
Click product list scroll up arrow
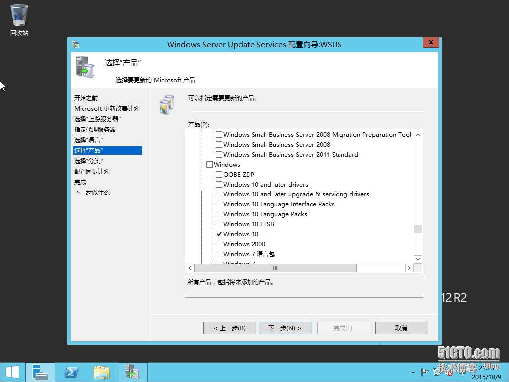418,134
